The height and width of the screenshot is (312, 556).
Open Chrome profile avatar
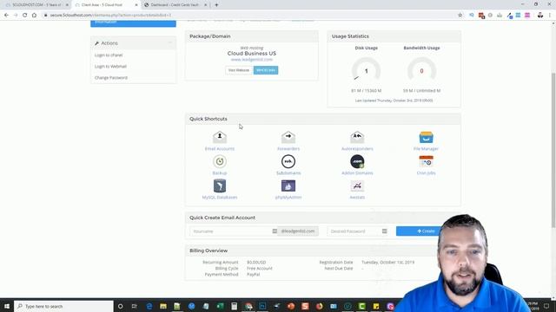(540, 16)
